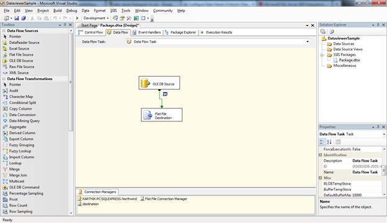Image resolution: width=387 pixels, height=223 pixels.
Task: Select the Derived Column transformation
Action: [x=22, y=133]
